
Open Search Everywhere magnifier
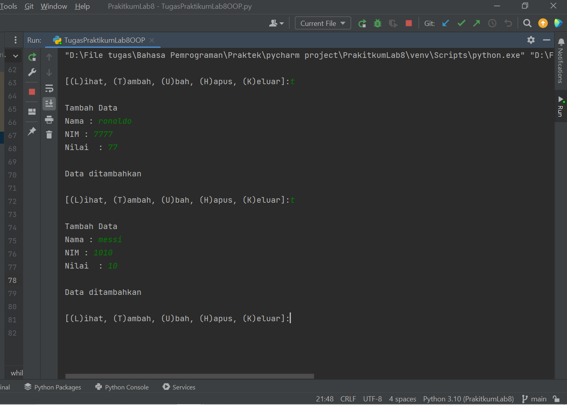click(x=527, y=23)
